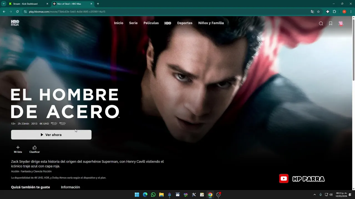Click the Dolby Atmos badge

63,124
